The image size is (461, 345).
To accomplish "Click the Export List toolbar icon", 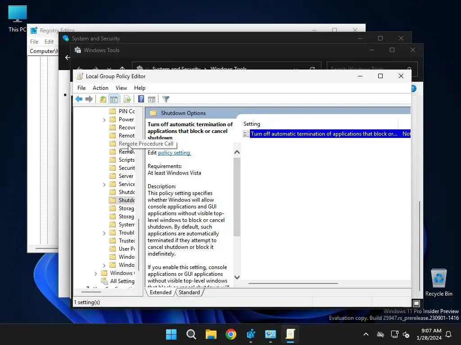I will pyautogui.click(x=127, y=99).
